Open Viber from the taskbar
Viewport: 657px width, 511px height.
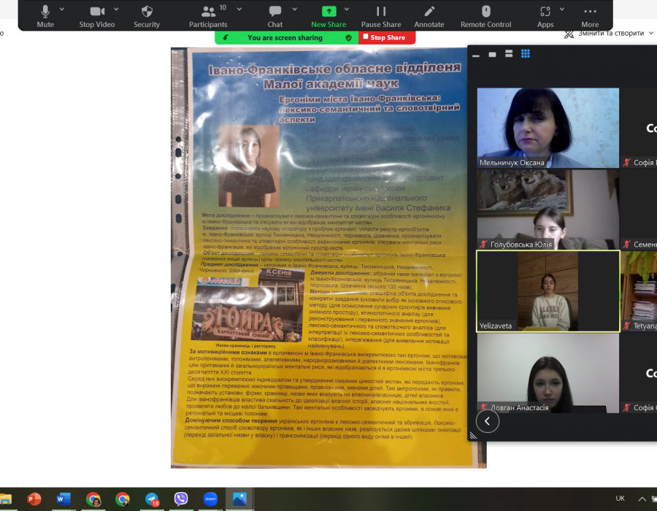point(181,499)
